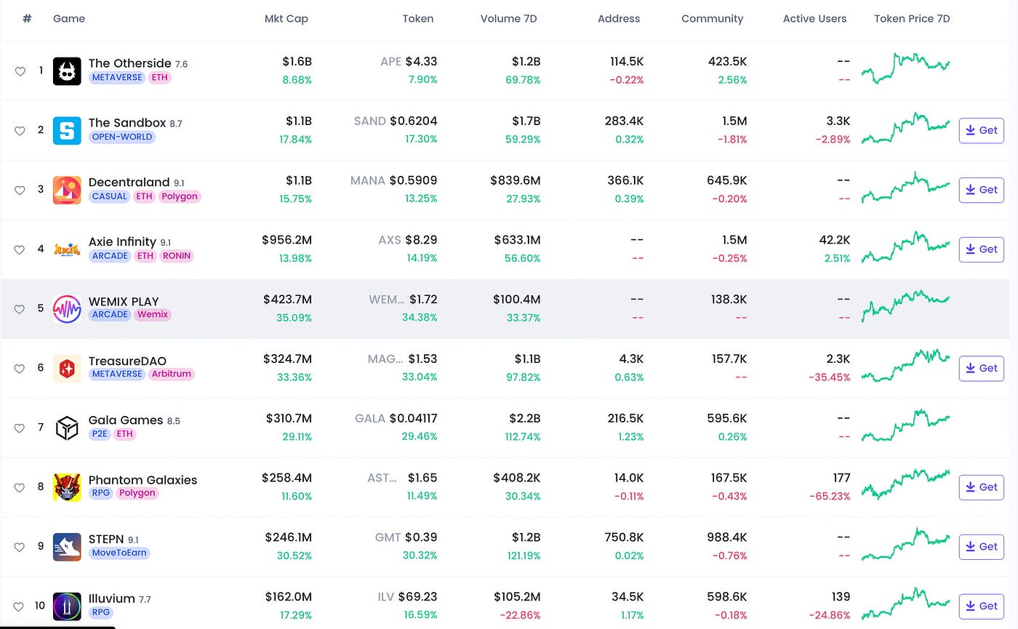Open the Gala Games cube logo
This screenshot has height=629, width=1018.
coord(67,428)
